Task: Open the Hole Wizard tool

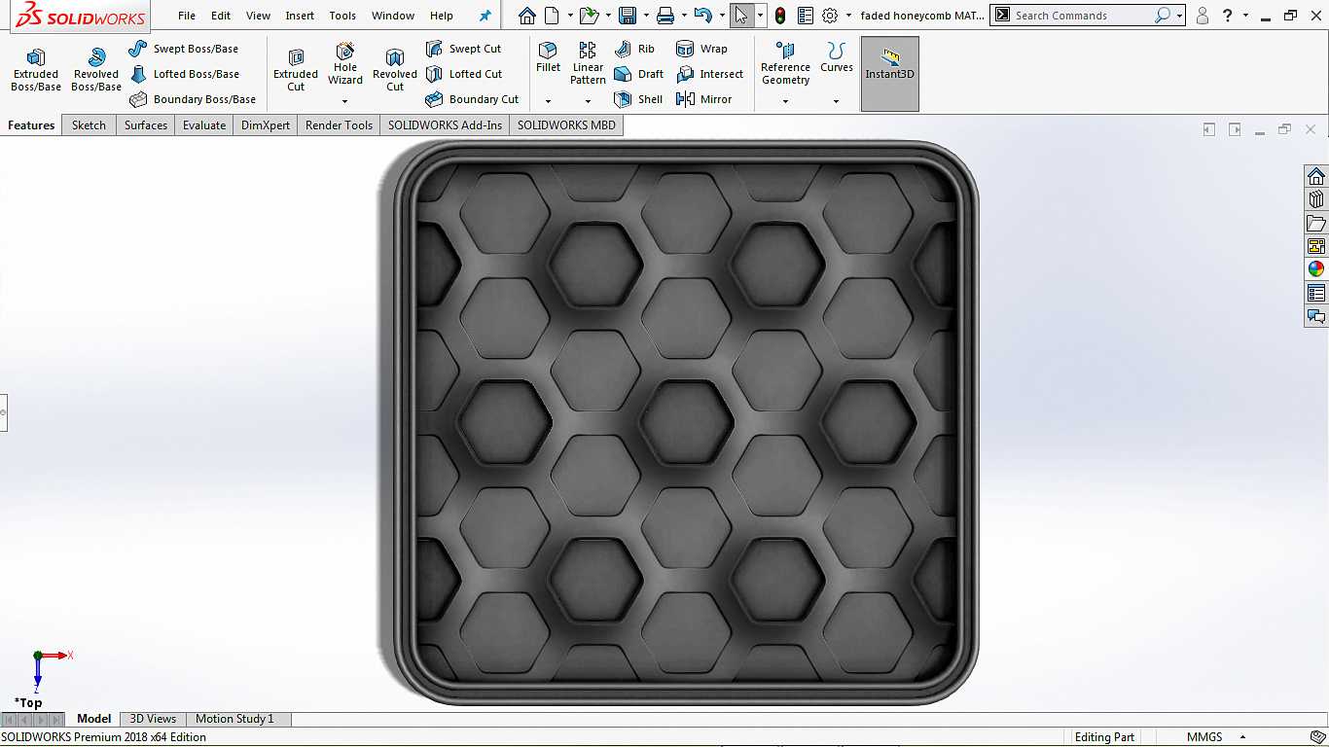Action: click(345, 63)
